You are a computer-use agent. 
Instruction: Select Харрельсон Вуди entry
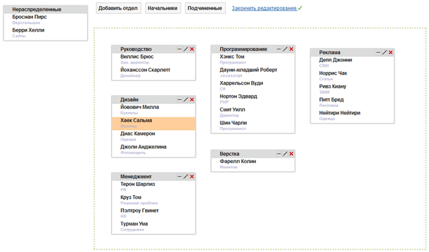[253, 86]
